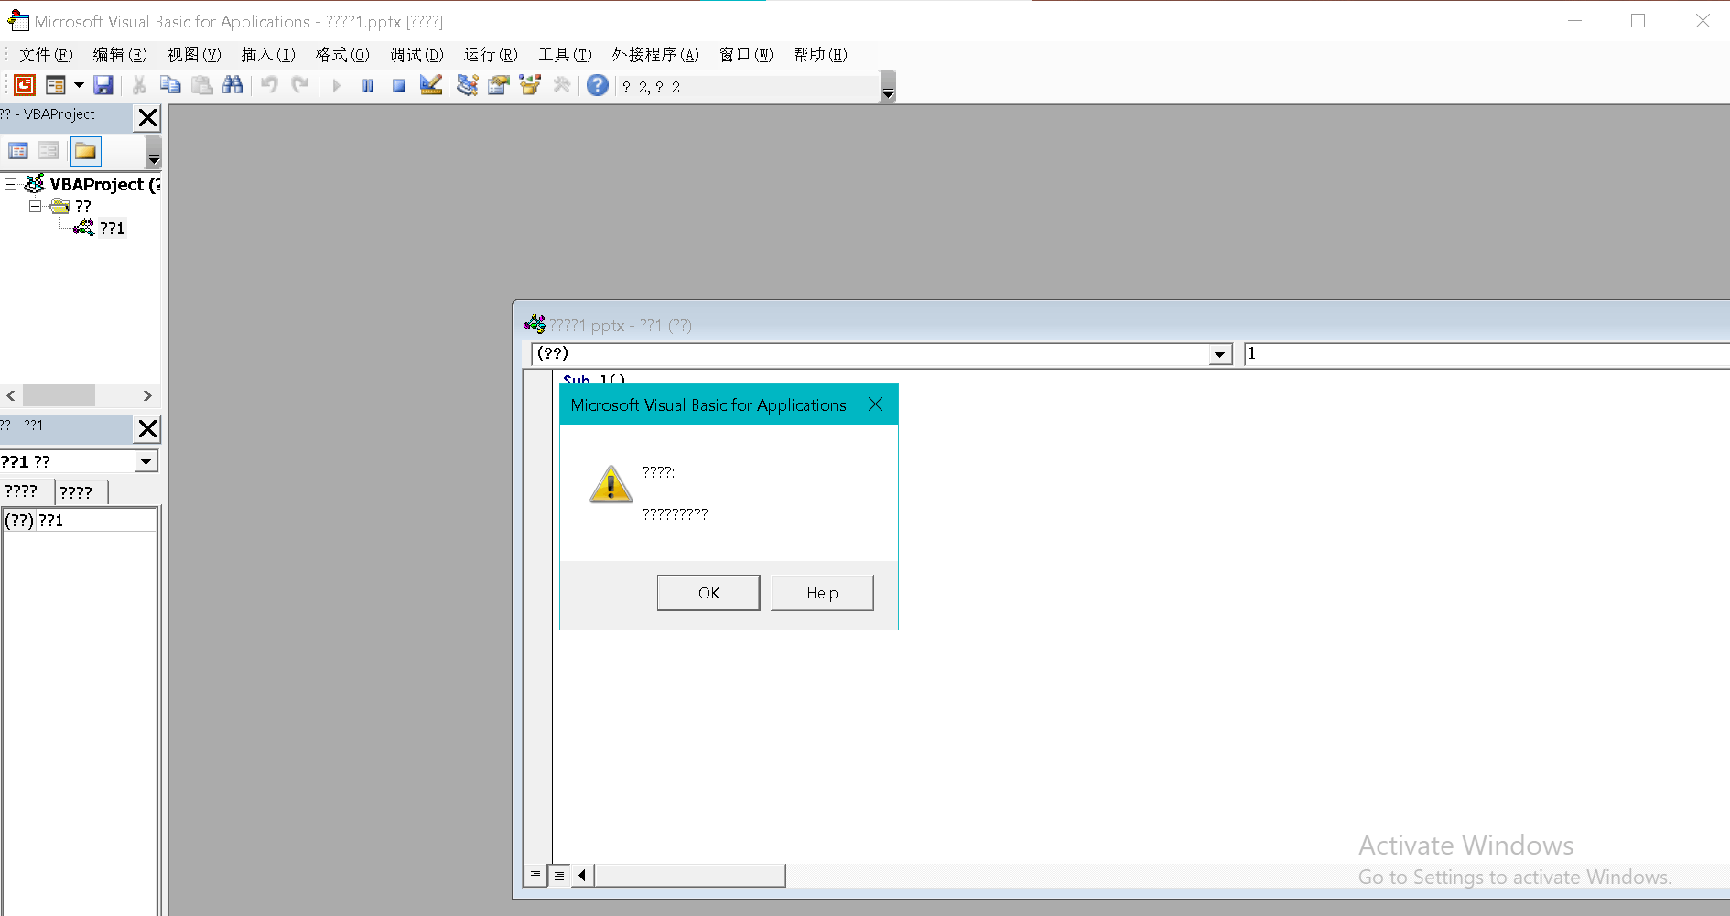Click the Redo arrow icon
The width and height of the screenshot is (1730, 916).
click(x=300, y=85)
